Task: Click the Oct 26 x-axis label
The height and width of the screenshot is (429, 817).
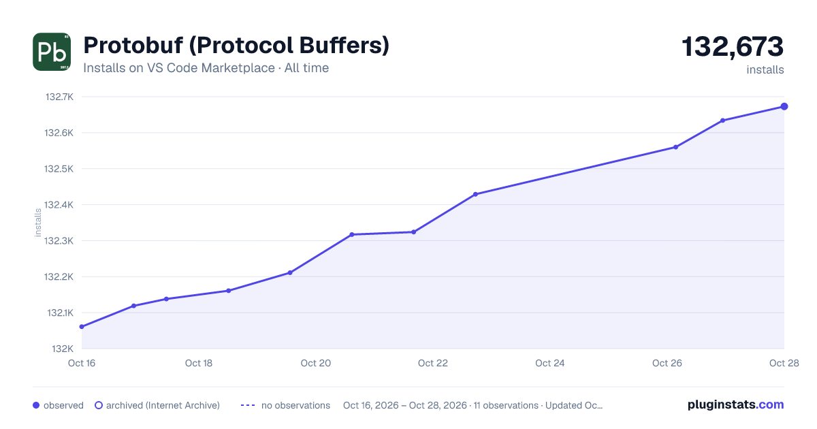Action: 667,363
